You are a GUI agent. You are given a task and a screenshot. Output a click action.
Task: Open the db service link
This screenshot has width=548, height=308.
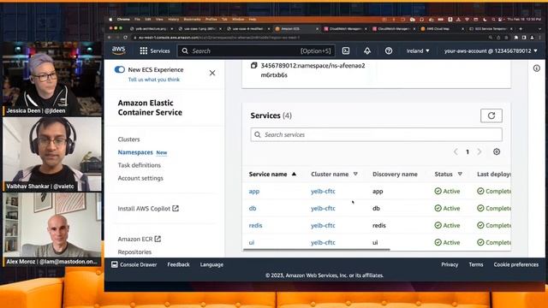pos(253,209)
